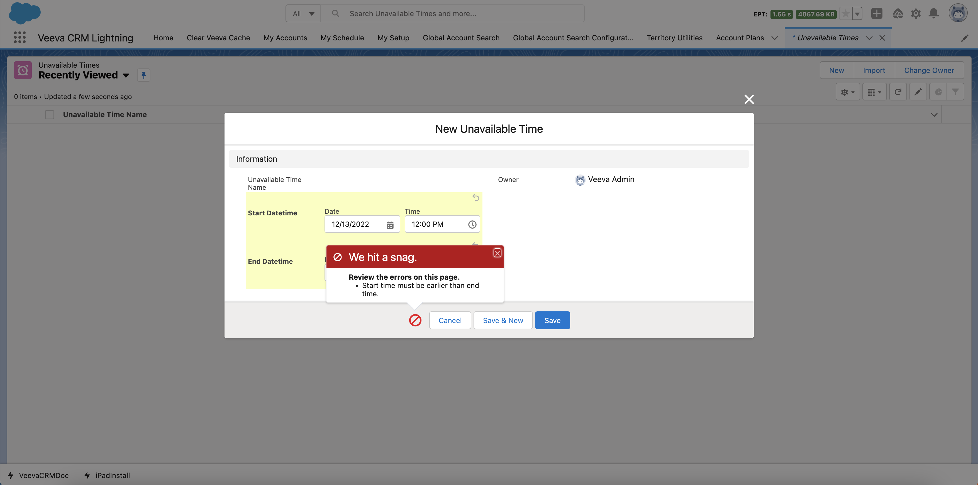Click the calendar icon in Start Date
This screenshot has height=485, width=978.
coord(390,225)
